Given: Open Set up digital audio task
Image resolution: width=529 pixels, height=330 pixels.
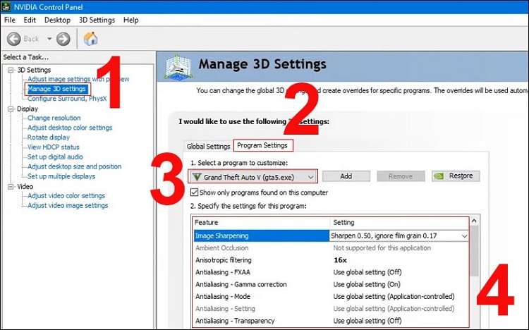Looking at the screenshot, I should click(x=55, y=157).
